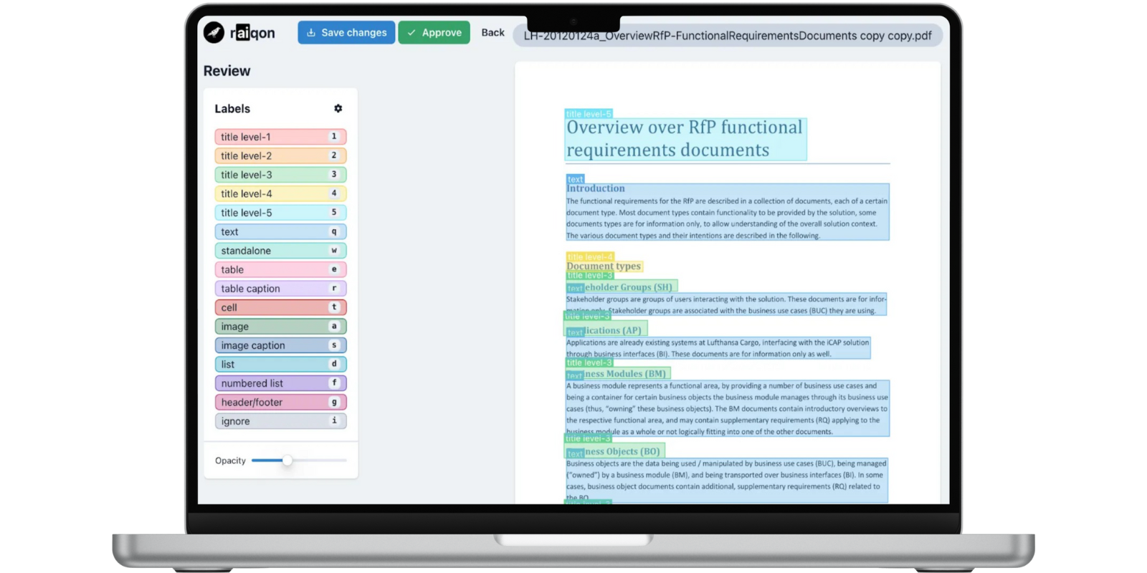Choose the cell label
Image resolution: width=1147 pixels, height=573 pixels.
(x=280, y=307)
